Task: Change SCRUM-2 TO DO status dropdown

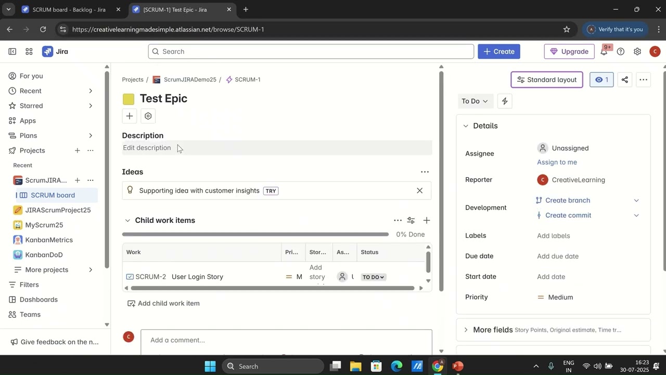Action: 374,277
